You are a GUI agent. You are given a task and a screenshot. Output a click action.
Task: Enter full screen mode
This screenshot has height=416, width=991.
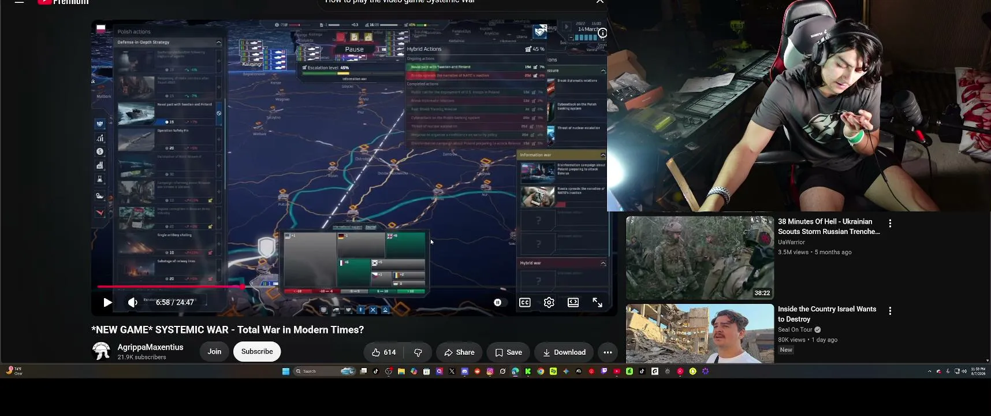598,302
